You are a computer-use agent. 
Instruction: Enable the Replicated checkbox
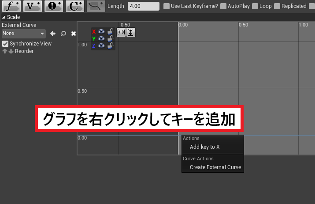(277, 6)
